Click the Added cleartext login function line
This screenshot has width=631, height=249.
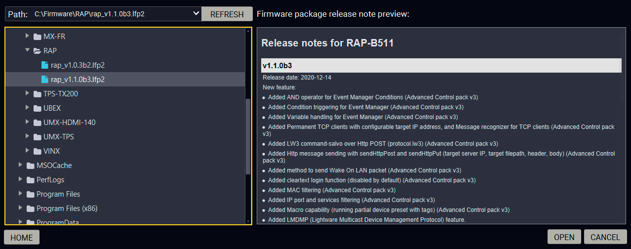tap(372, 180)
